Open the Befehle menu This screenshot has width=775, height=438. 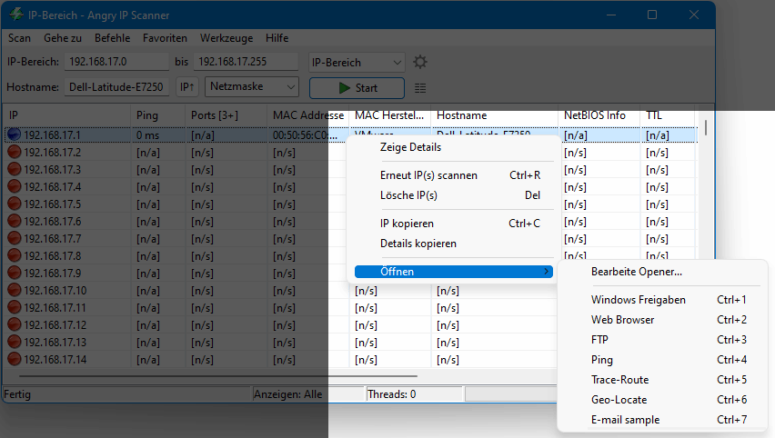point(112,38)
